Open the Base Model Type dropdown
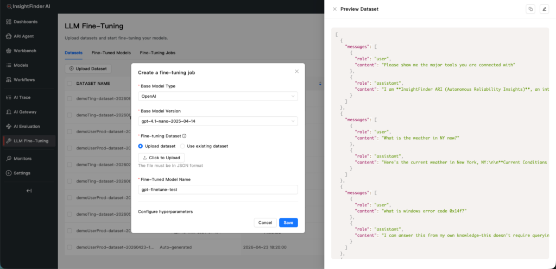 click(218, 96)
